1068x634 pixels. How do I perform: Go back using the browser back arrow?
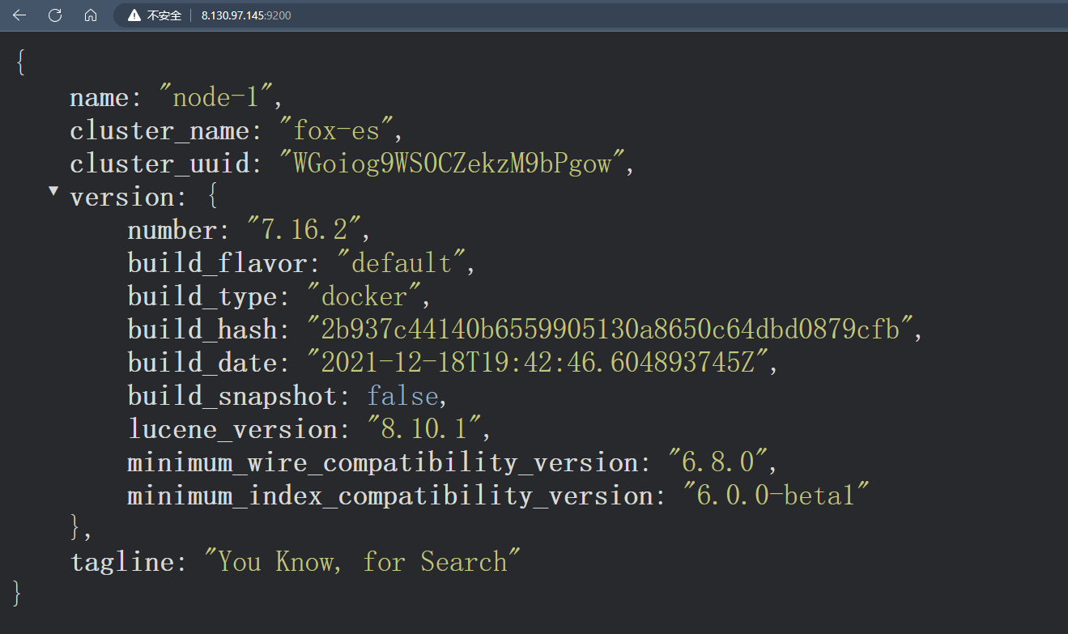click(19, 15)
